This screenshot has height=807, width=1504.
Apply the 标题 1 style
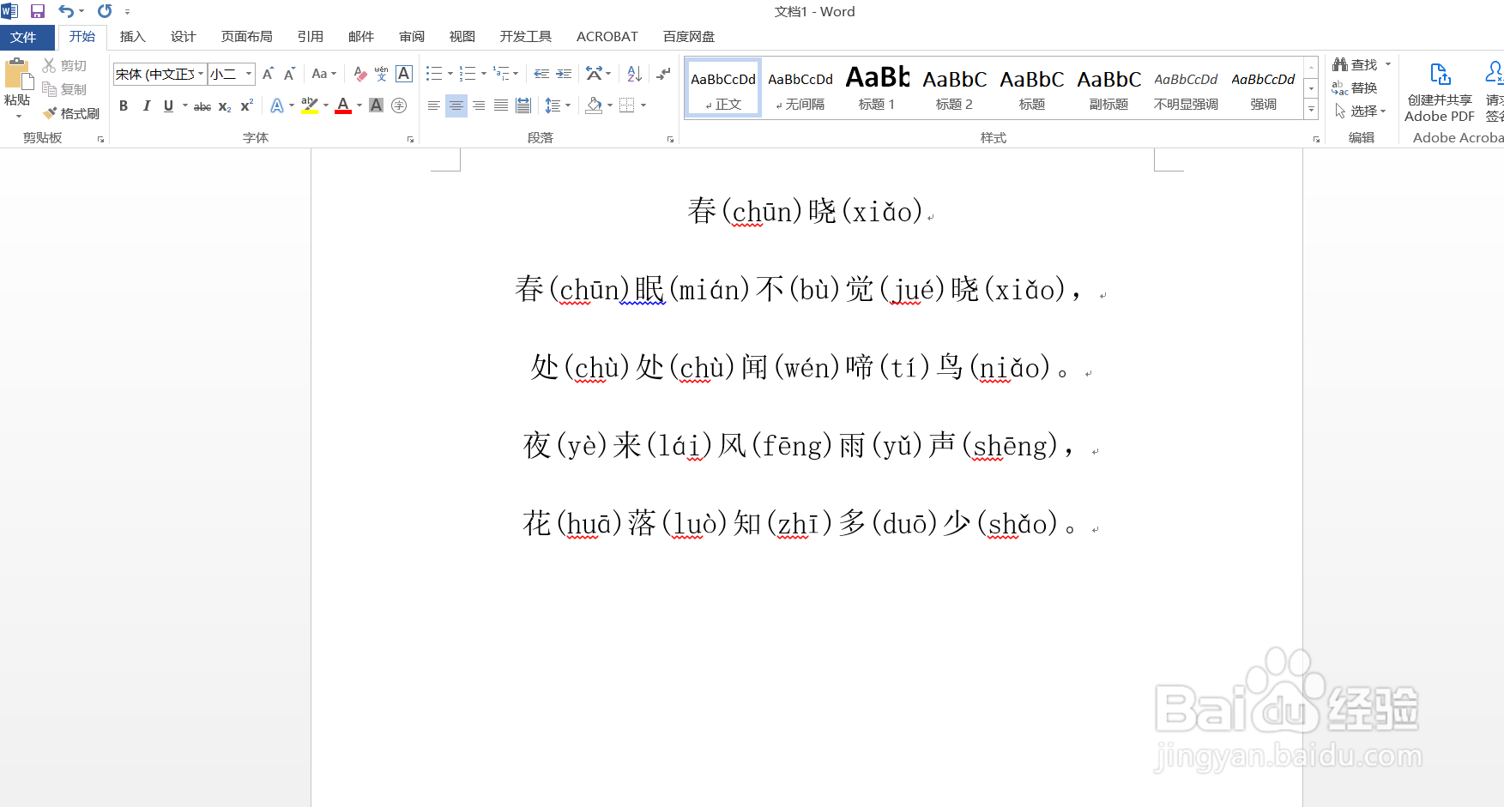coord(878,87)
